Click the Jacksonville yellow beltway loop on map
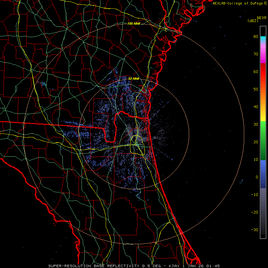The image size is (268, 268). coord(138,145)
